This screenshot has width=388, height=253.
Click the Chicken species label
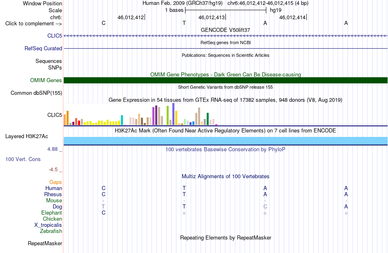tap(52, 219)
